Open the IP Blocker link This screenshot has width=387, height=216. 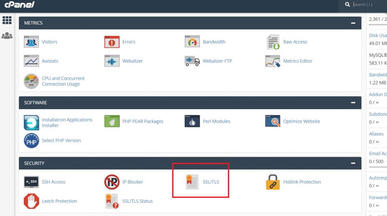click(x=133, y=182)
